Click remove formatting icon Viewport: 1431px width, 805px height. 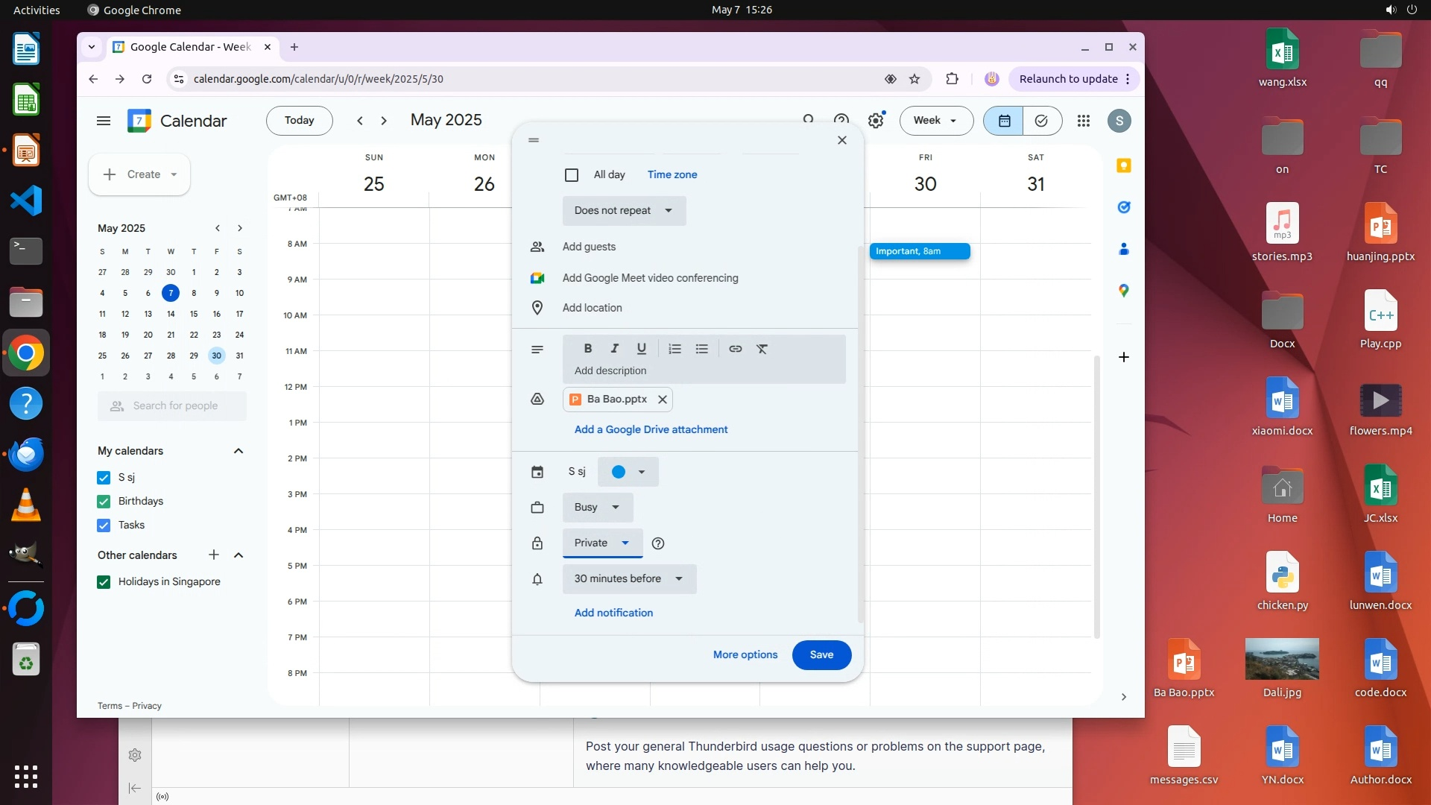pos(762,348)
